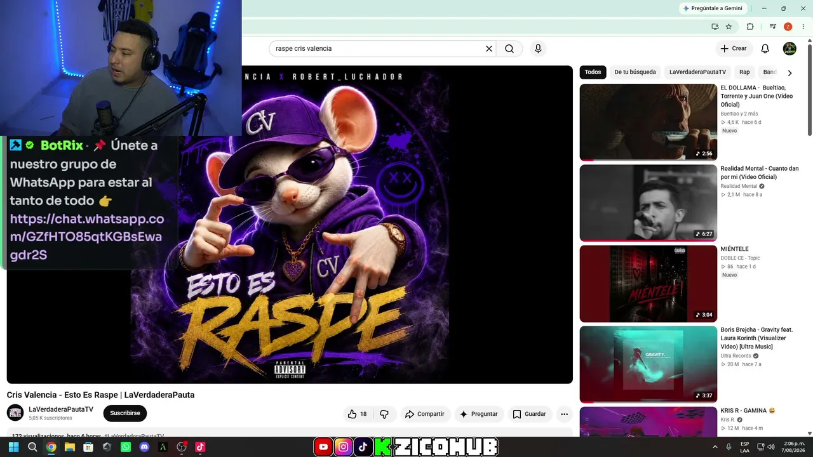
Task: Click '5,05 K suscriptores' text
Action: tap(50, 418)
